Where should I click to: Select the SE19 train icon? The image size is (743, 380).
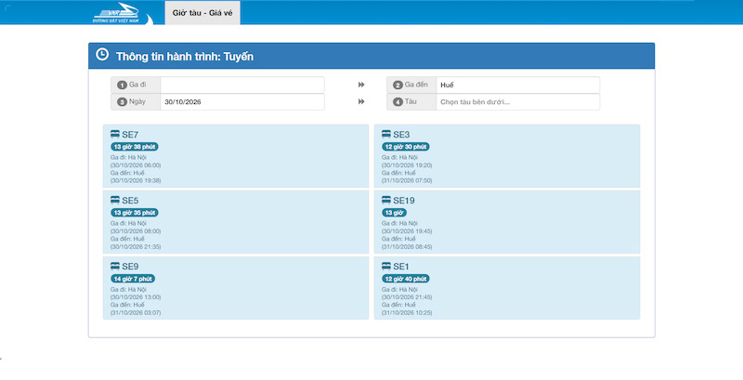pyautogui.click(x=386, y=201)
